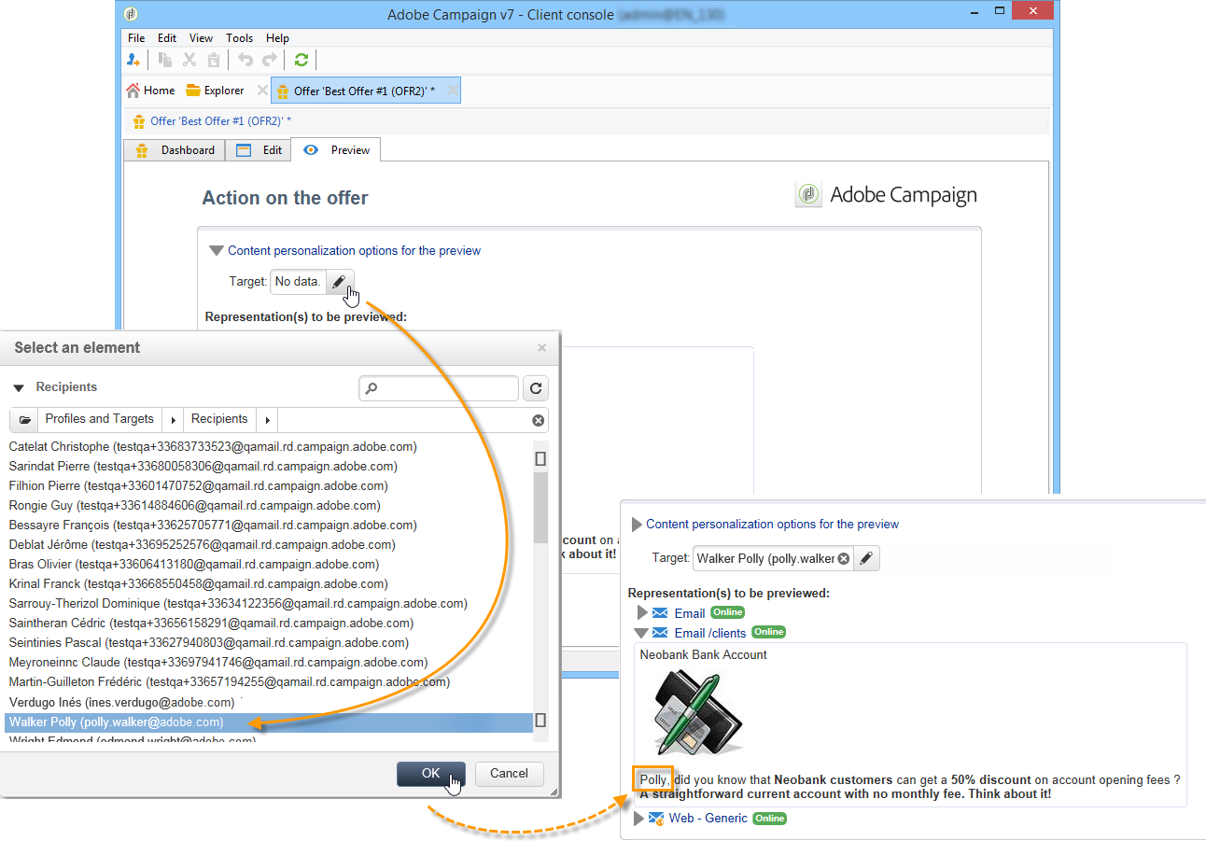Viewport: 1206px width, 855px height.
Task: Open the Edit menu
Action: point(167,38)
